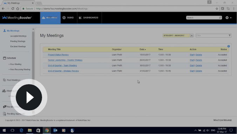Image resolution: width=237 pixels, height=134 pixels.
Task: Click the date range field 07/03/2017 - 06/04/2017
Action: pos(176,35)
